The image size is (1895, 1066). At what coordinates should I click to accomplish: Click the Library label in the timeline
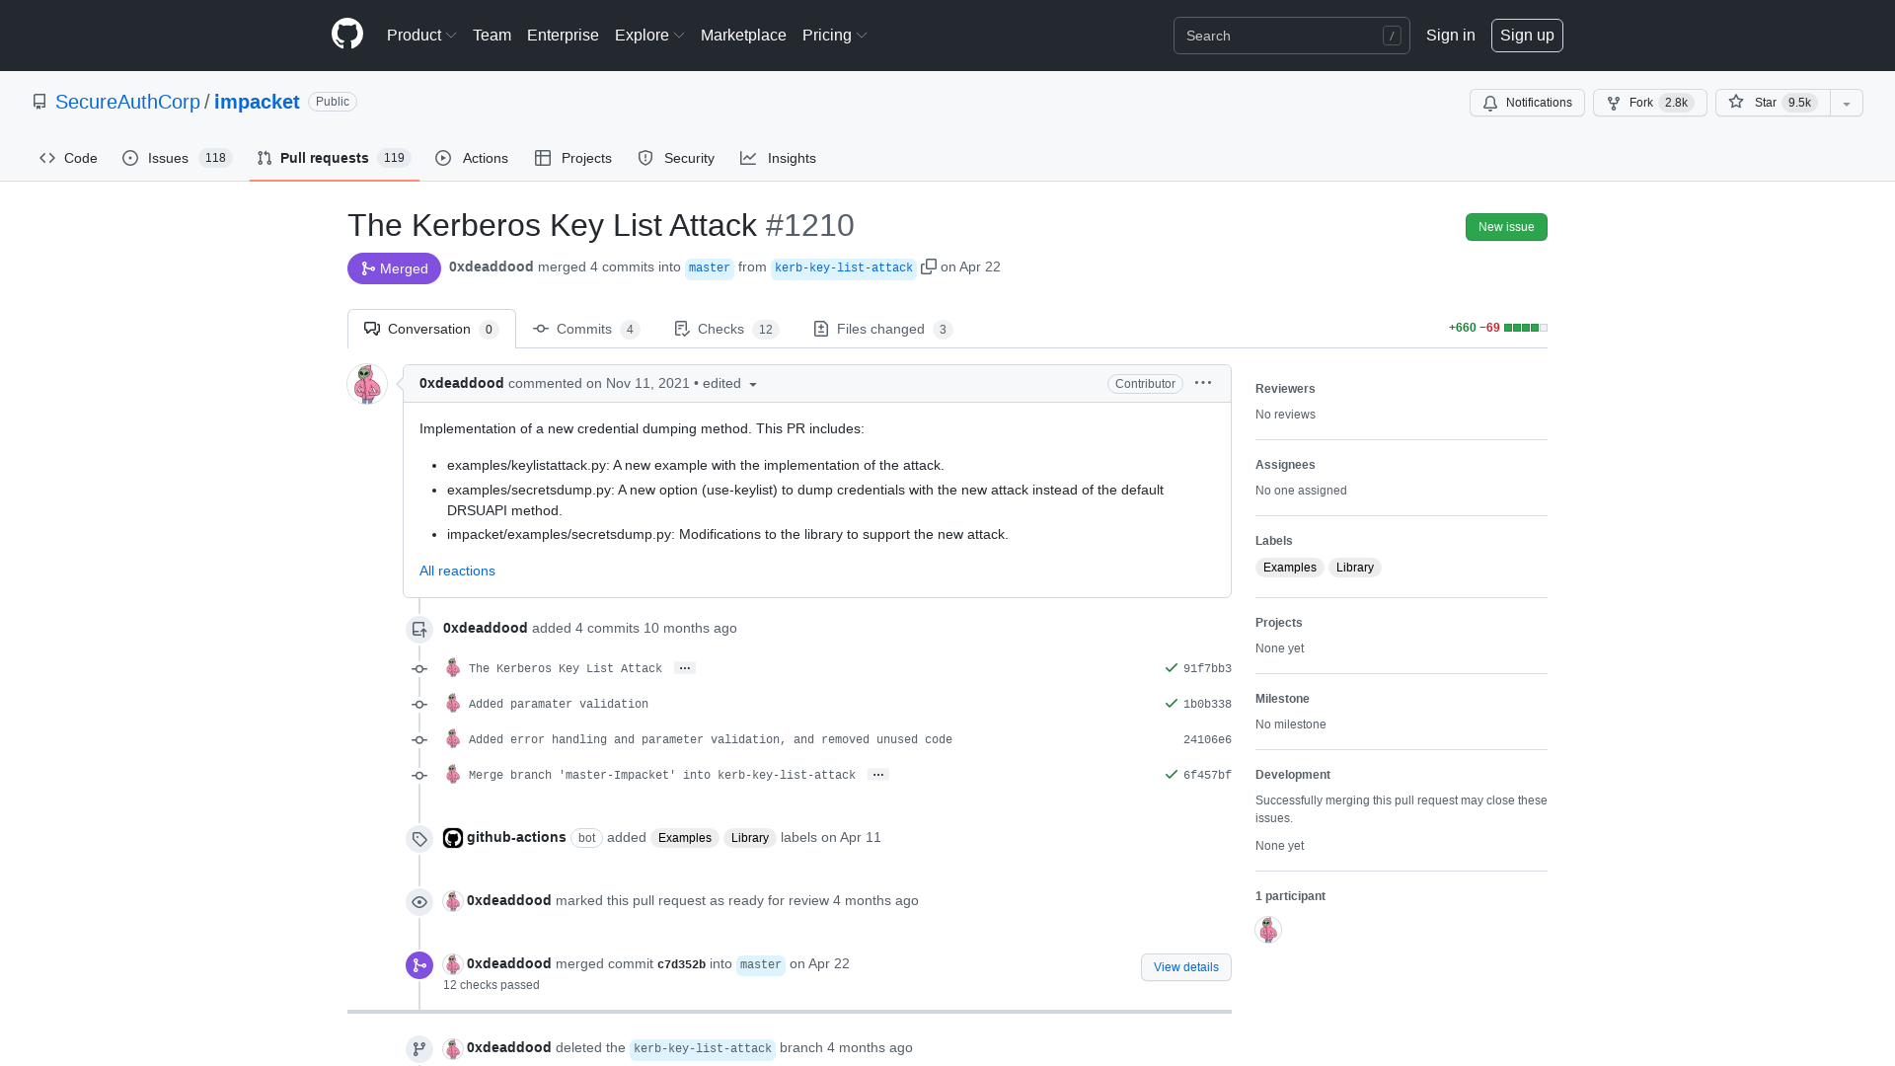749,838
